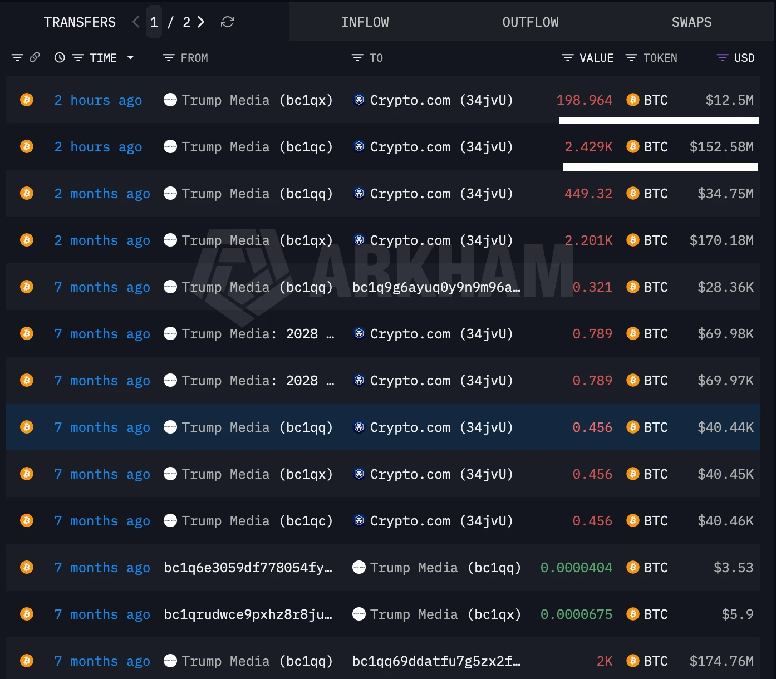Open Trump Media (bc1qq) recipient of $3.53 row
The image size is (776, 679).
click(446, 568)
